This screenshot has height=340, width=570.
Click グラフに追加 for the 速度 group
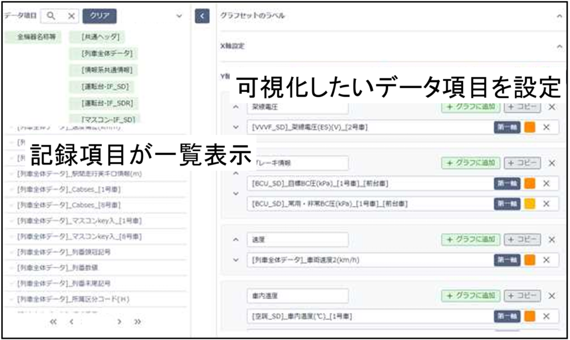pyautogui.click(x=471, y=240)
